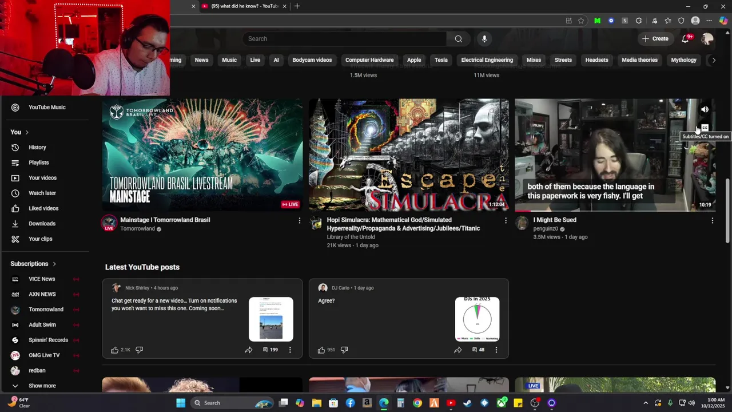Expand the Subscriptions section header

tap(33, 264)
